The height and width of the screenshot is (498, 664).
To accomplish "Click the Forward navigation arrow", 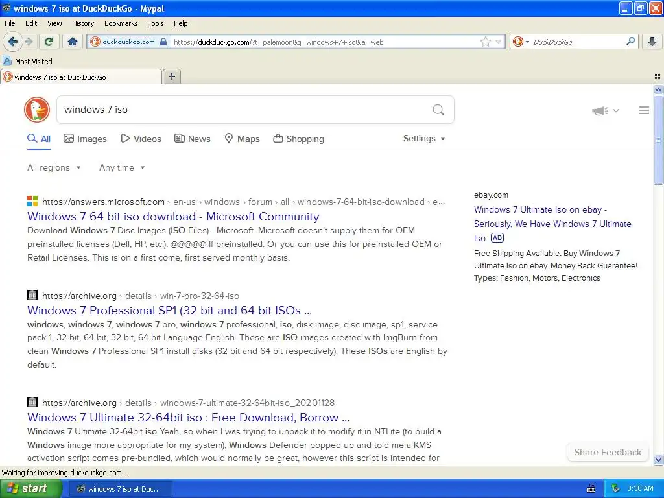I will tap(29, 41).
